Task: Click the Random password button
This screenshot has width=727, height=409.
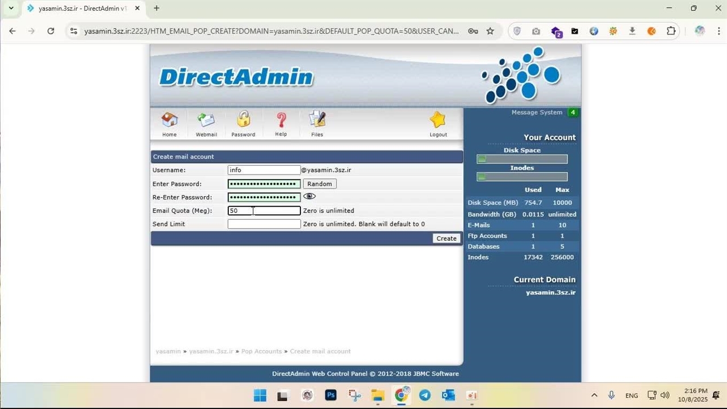Action: (x=319, y=184)
